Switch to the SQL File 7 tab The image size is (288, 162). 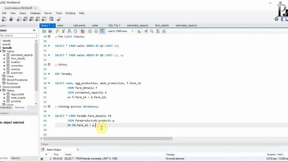114,26
